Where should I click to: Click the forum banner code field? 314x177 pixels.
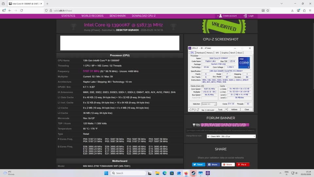[x=221, y=130]
